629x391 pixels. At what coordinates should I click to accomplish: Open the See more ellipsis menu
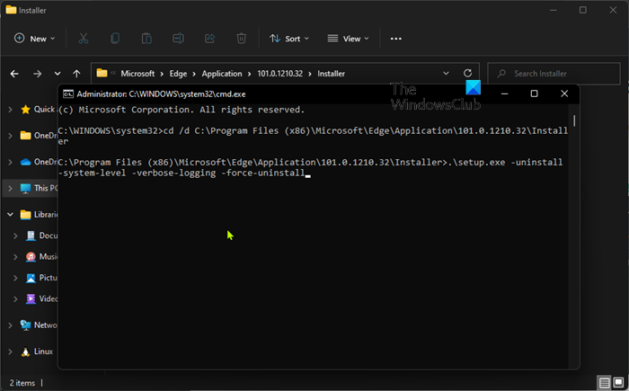pos(396,39)
